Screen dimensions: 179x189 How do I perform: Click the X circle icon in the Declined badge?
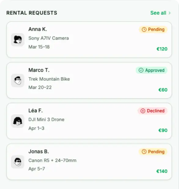click(x=143, y=111)
